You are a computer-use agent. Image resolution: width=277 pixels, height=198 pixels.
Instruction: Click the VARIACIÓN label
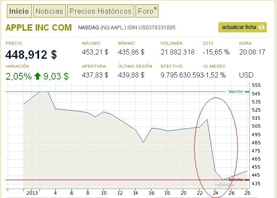[x=17, y=66]
